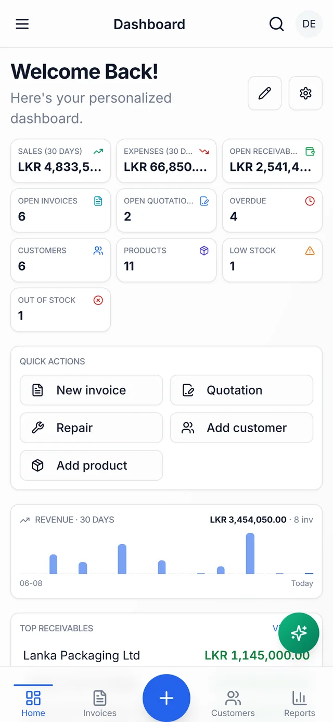Click the Quotation quick action button
333x722 pixels.
point(241,390)
